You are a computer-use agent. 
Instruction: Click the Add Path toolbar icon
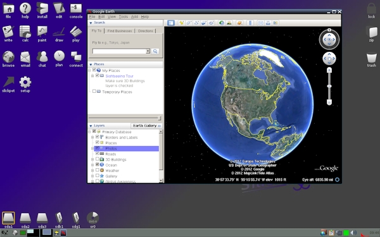(196, 23)
